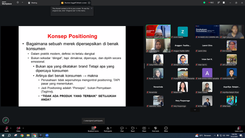Show hidden system tray icons

tap(215, 135)
